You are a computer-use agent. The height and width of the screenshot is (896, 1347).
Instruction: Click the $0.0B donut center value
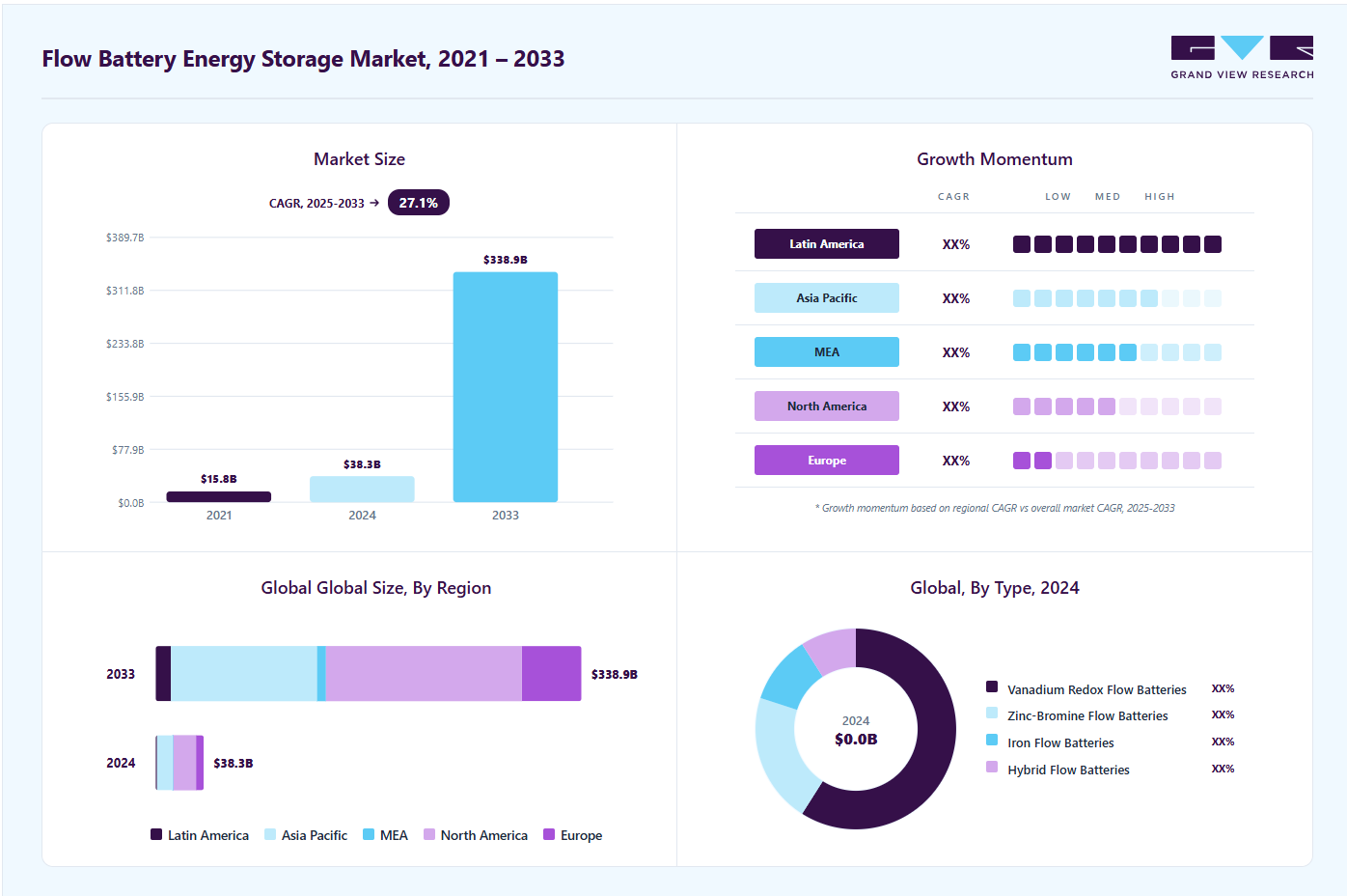click(856, 740)
